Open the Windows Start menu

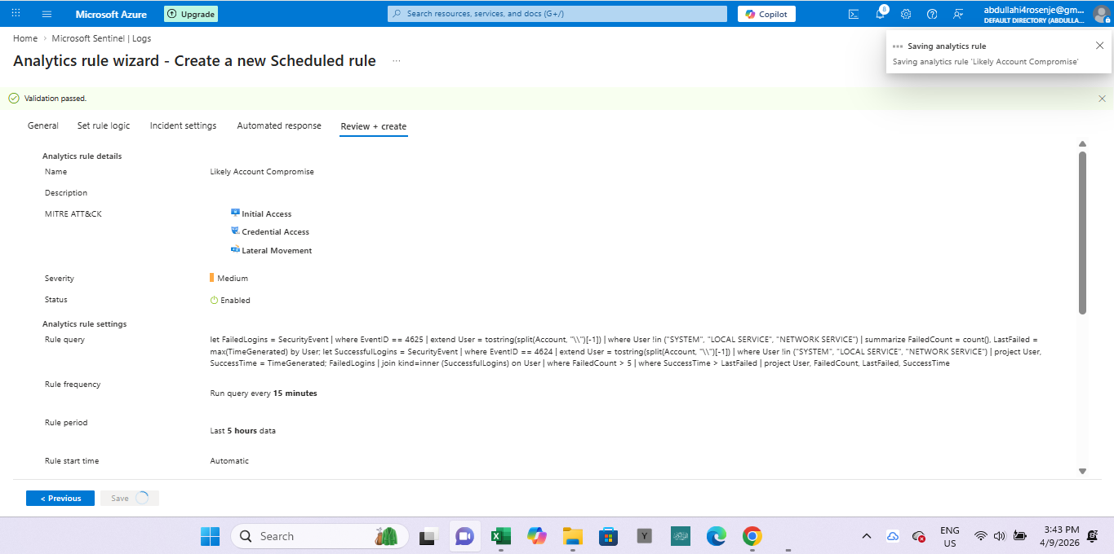point(210,536)
